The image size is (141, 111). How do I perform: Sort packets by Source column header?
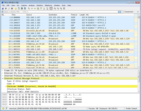[37, 15]
